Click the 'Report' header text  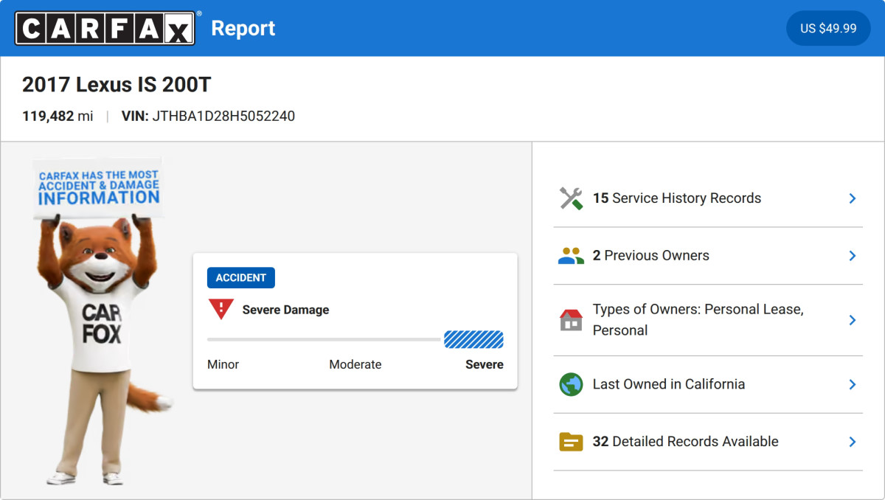[x=243, y=28]
